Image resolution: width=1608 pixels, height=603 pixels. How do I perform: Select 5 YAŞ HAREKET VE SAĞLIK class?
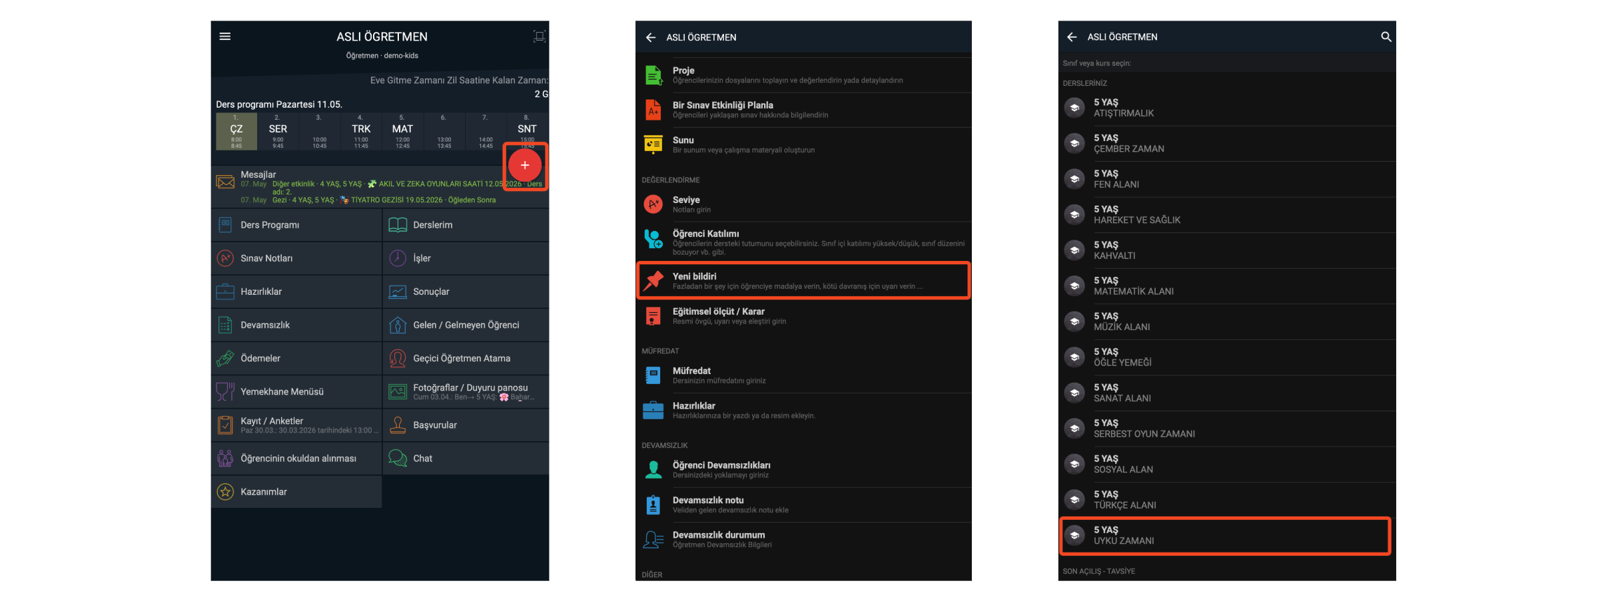click(x=1226, y=215)
